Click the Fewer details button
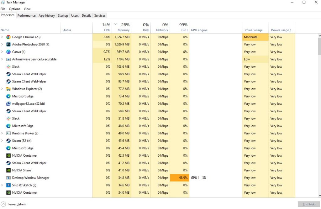Screen dimensions: 321x209 tap(13, 204)
